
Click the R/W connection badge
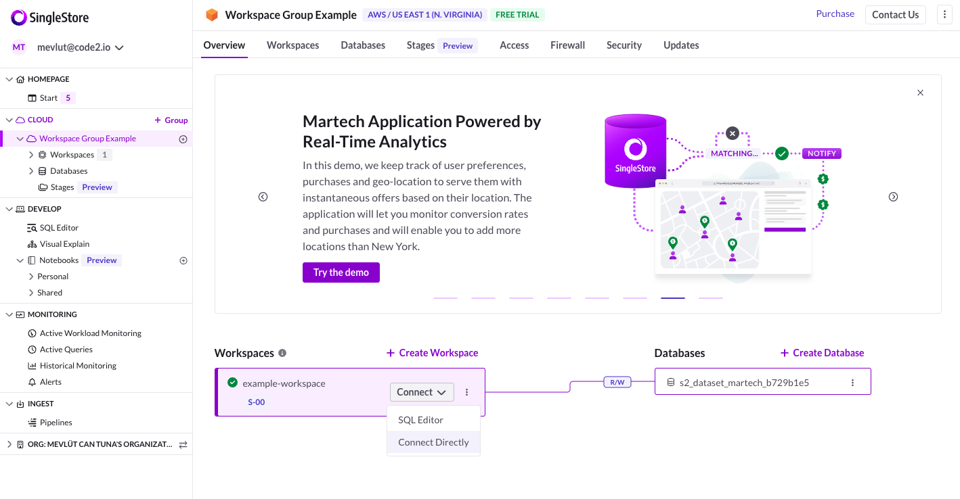tap(617, 382)
